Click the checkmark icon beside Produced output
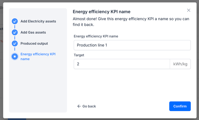Image resolution: width=199 pixels, height=120 pixels. [15, 43]
